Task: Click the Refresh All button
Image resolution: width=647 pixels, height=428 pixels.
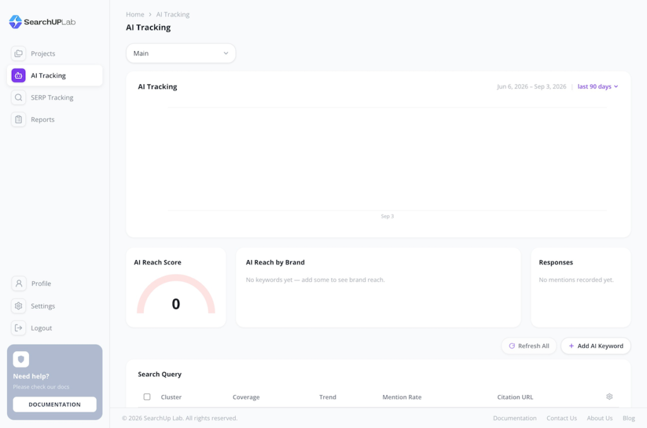Action: click(x=529, y=346)
